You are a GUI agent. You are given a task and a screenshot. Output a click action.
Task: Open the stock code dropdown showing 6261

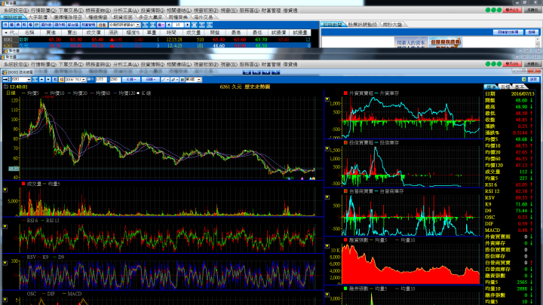(29, 80)
